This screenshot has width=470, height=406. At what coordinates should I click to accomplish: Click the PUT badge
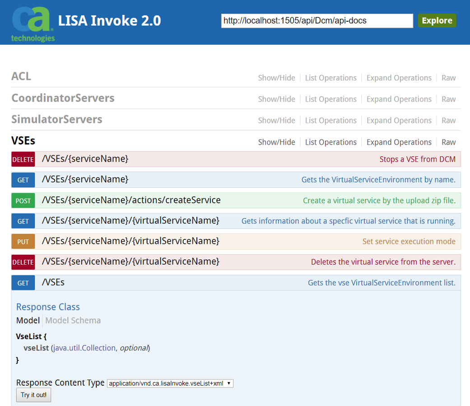point(23,241)
